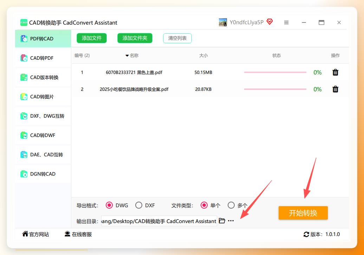Viewport: 364px width, 255px height.
Task: Open the user avatar picture
Action: click(223, 22)
